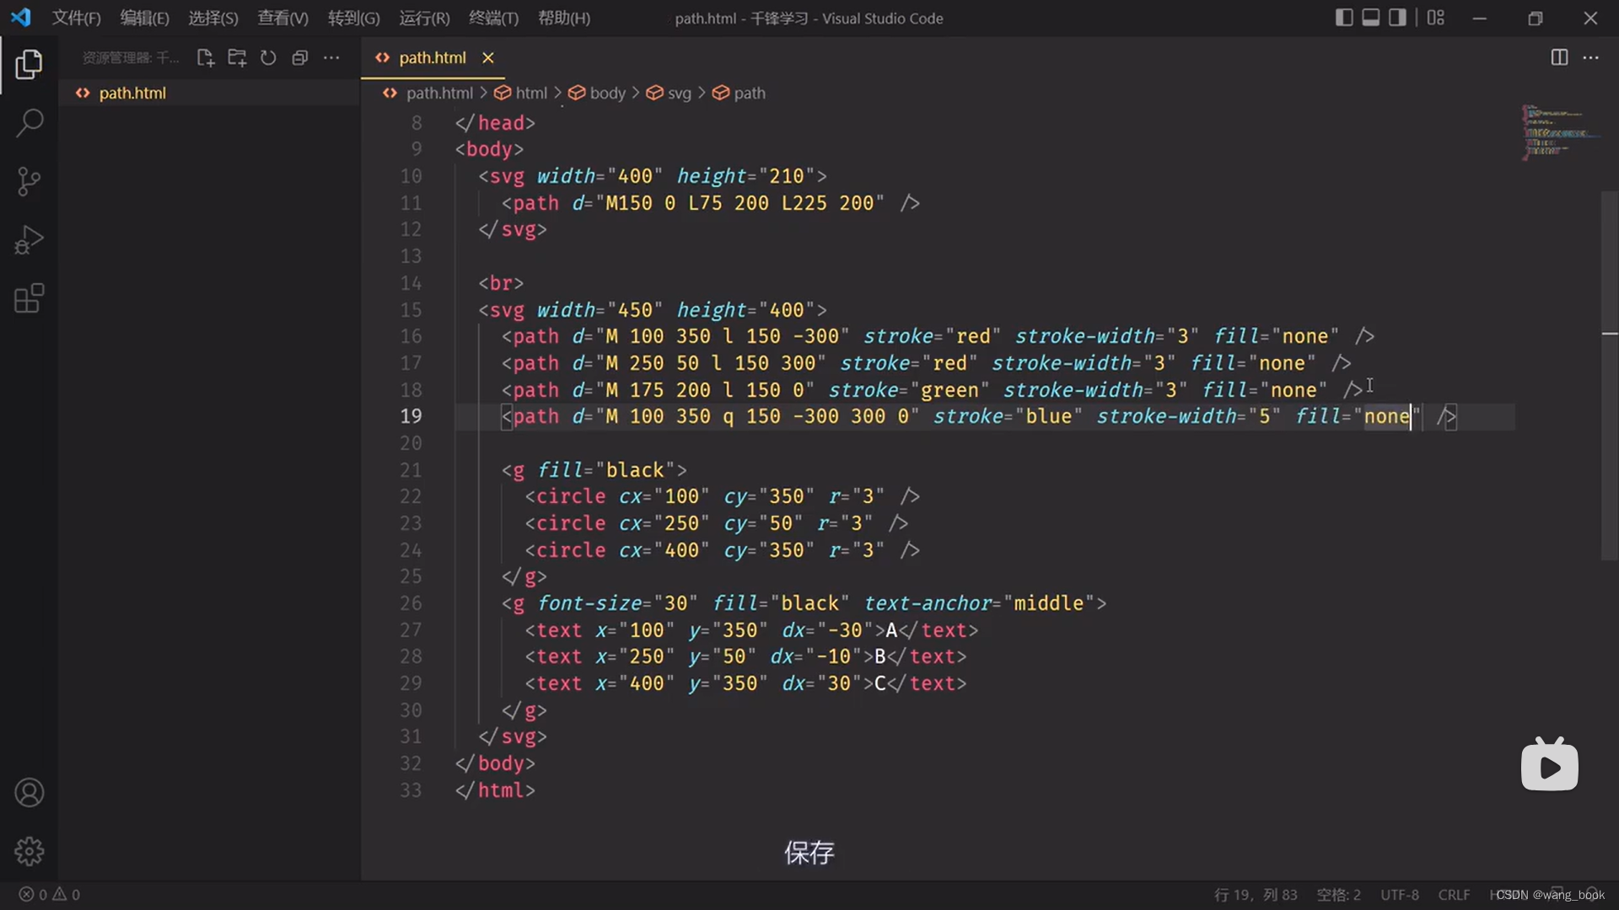Screen dimensions: 1619x910
Task: Refresh the explorer file list
Action: (x=268, y=57)
